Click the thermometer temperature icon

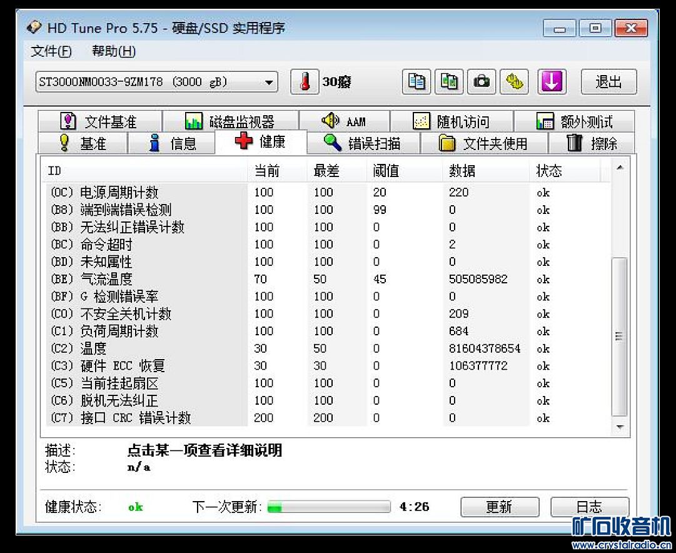click(x=305, y=81)
